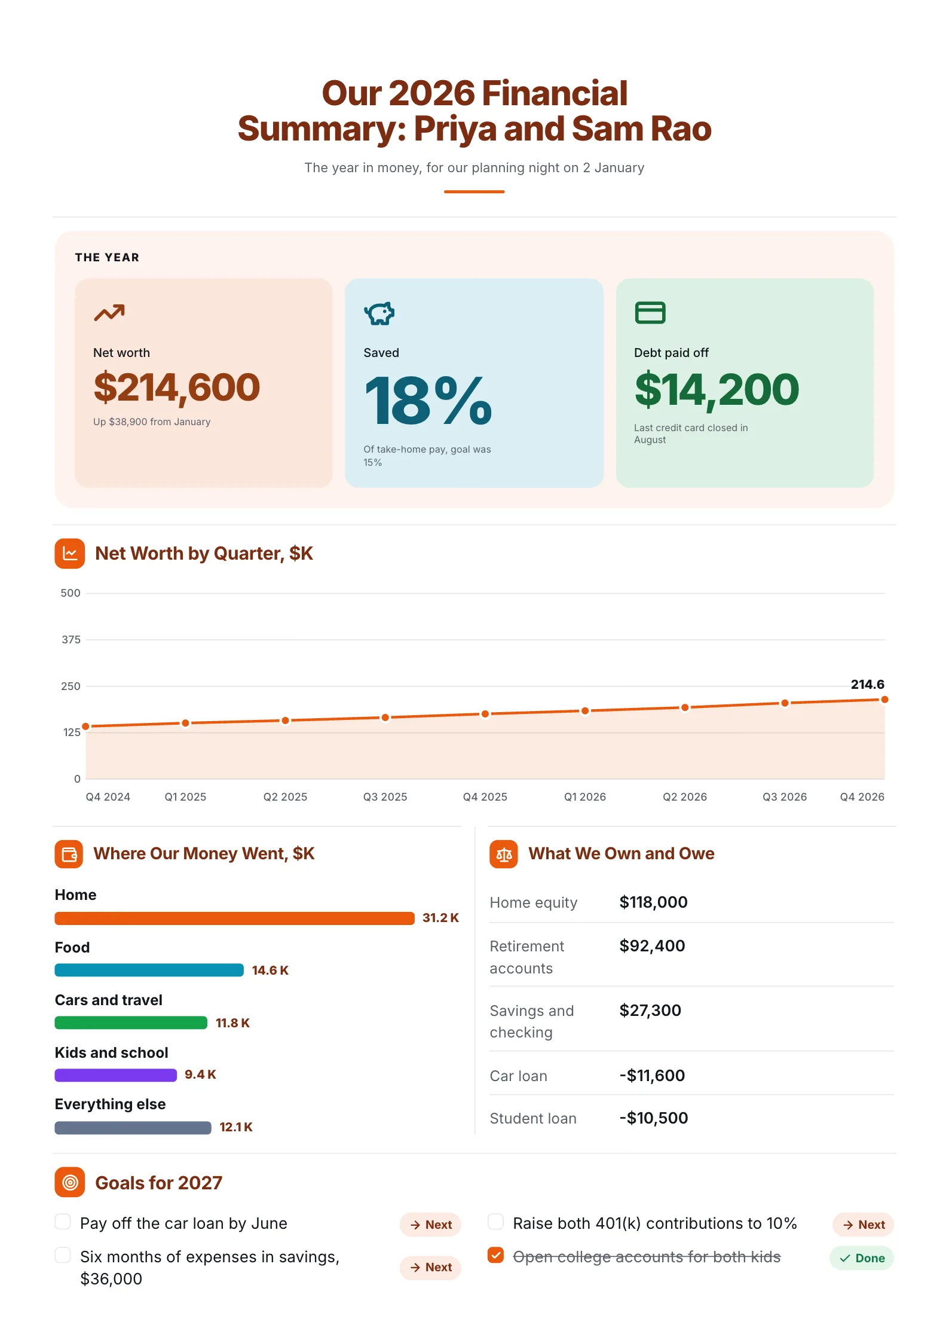
Task: Click the 'THE YEAR' section label
Action: pyautogui.click(x=107, y=258)
